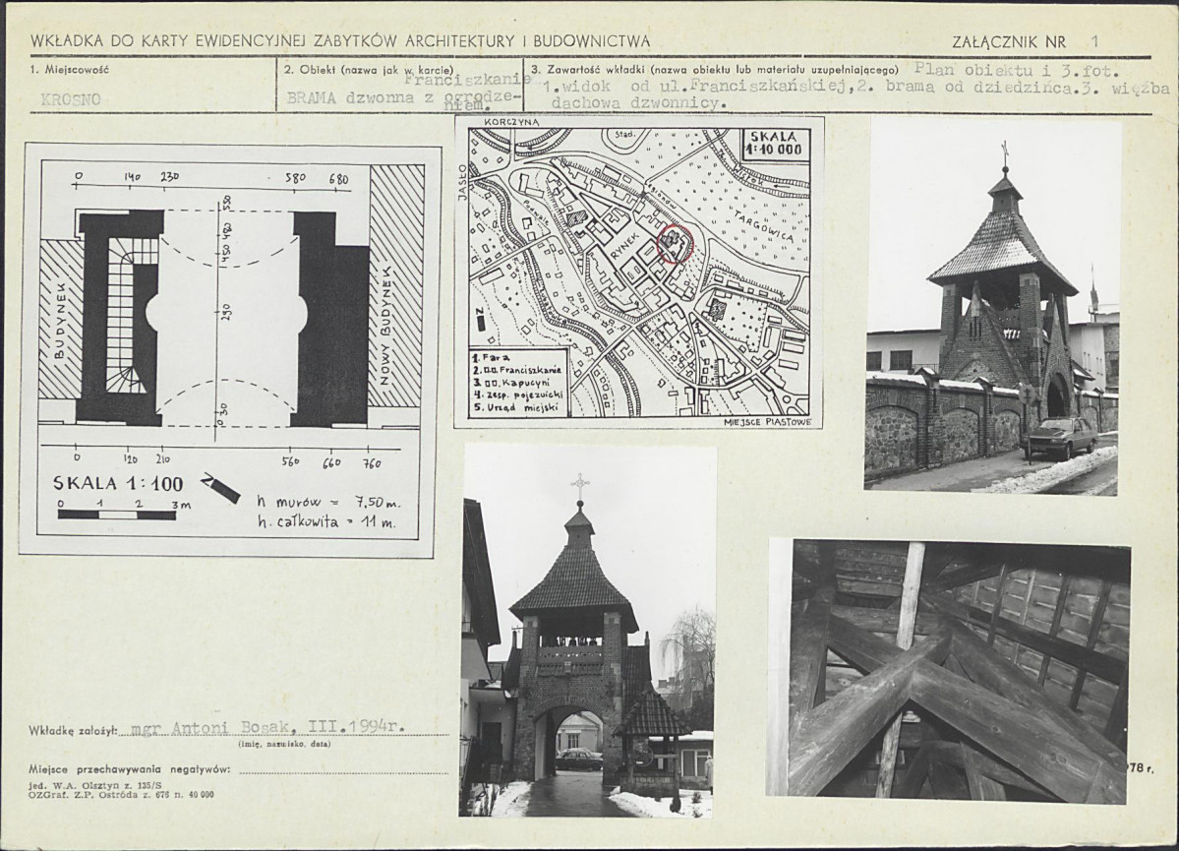Click the north marker on the town map
The width and height of the screenshot is (1179, 851).
pos(481,321)
